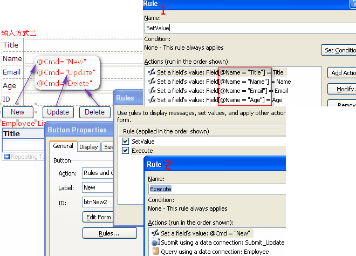Click the Repeating Table label

coord(28,157)
